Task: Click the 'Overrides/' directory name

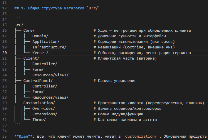Action: (44, 109)
